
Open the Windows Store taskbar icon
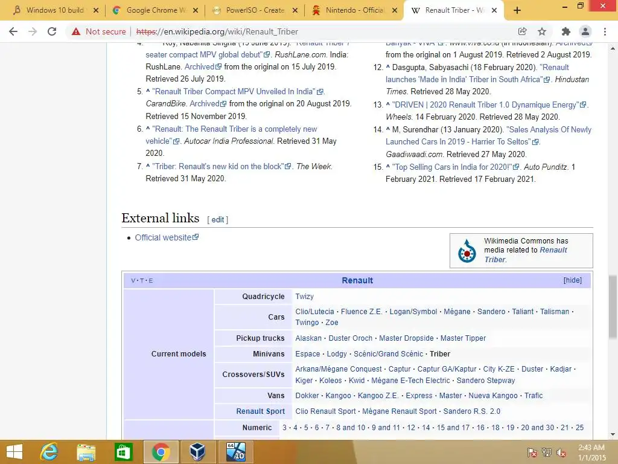123,452
